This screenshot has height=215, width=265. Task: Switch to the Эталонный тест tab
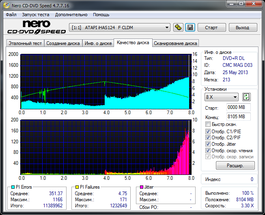tap(25, 43)
